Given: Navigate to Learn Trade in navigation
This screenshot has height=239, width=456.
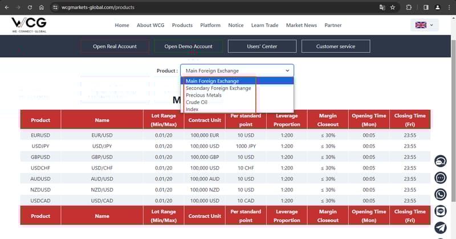Looking at the screenshot, I should pyautogui.click(x=264, y=25).
